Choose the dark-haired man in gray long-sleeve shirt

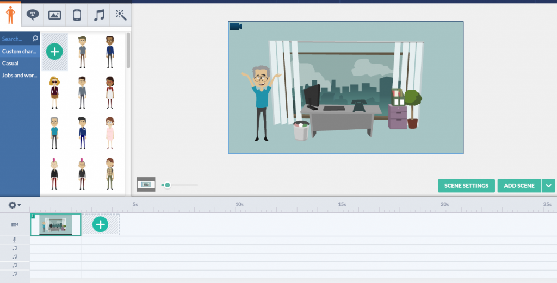[83, 92]
